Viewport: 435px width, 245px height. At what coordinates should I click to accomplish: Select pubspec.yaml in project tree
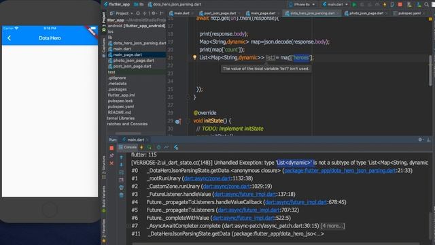[121, 107]
